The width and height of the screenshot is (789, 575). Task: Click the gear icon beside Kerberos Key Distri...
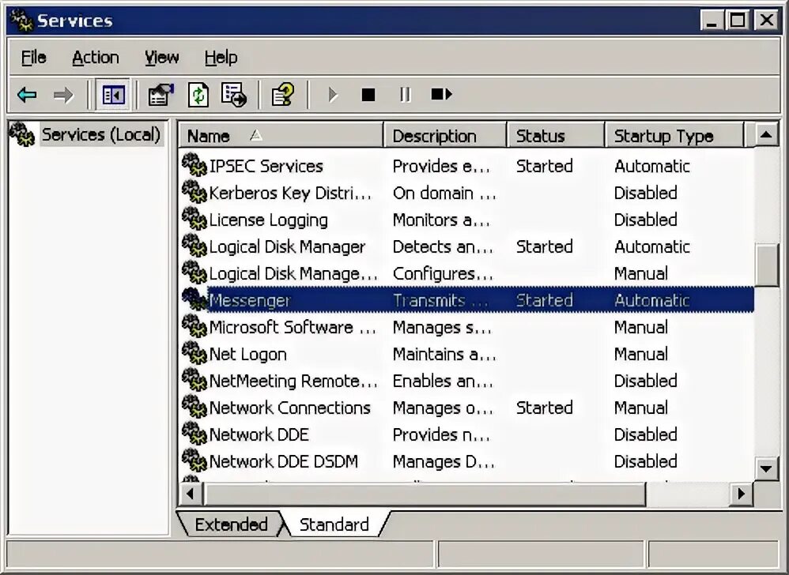point(194,192)
